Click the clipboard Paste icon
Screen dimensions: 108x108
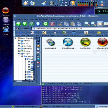click(73, 24)
